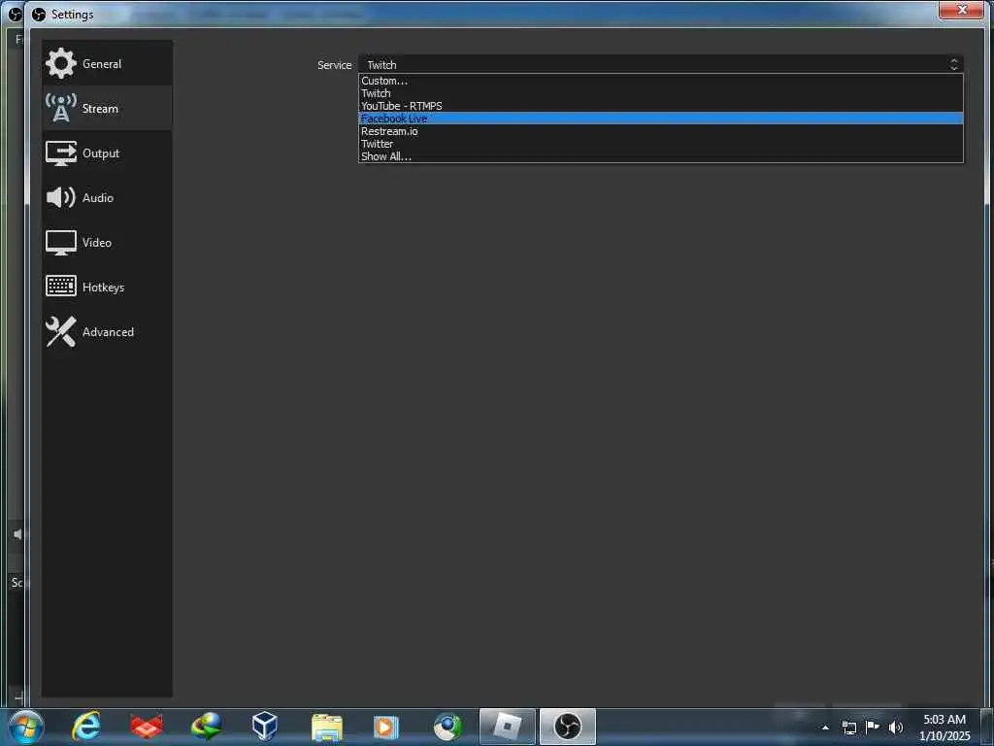The image size is (994, 746).
Task: Select the Stream antenna icon
Action: tap(61, 108)
